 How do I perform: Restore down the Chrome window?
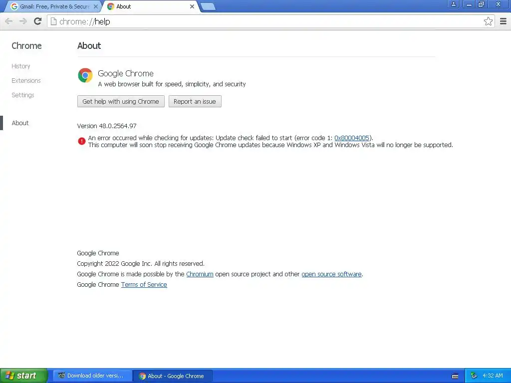(x=482, y=4)
